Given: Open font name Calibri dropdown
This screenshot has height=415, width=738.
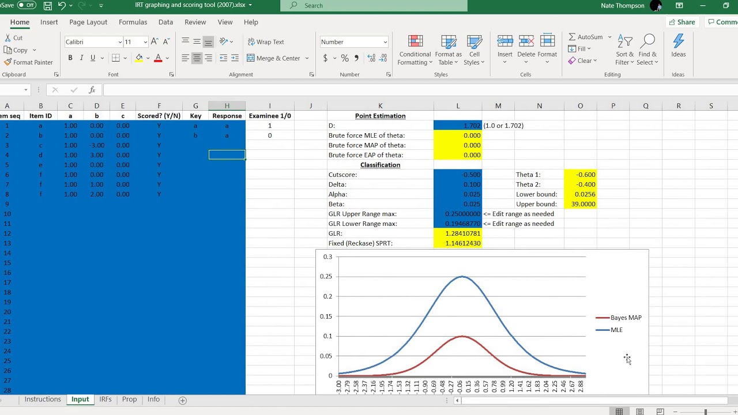Looking at the screenshot, I should pos(120,42).
